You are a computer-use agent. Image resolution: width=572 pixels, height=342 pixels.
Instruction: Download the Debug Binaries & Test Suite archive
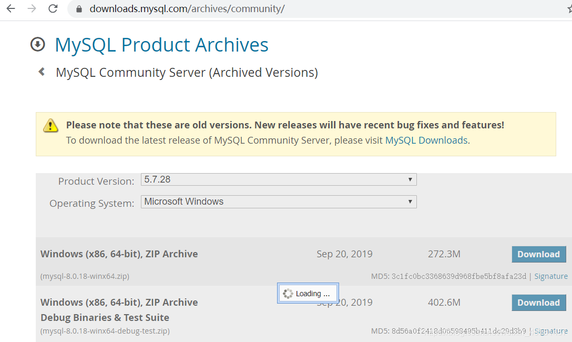click(538, 303)
